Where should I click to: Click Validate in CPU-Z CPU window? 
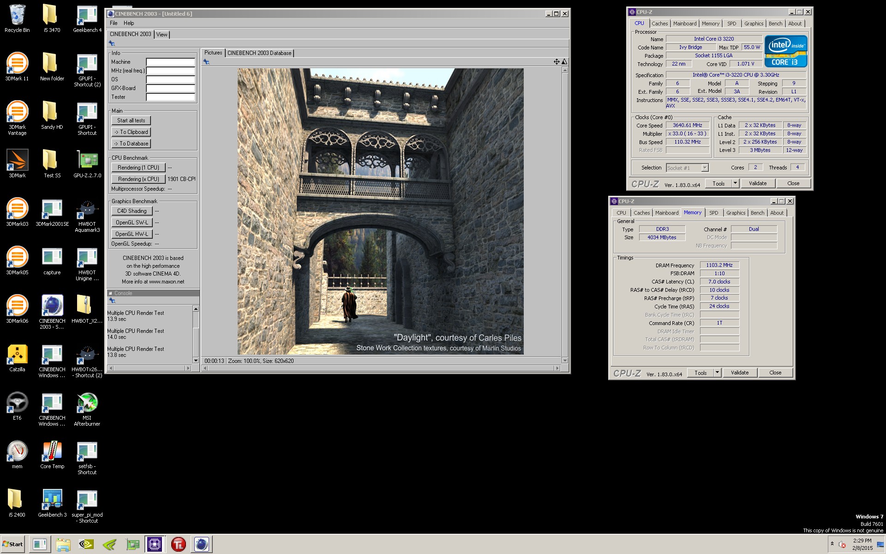[x=758, y=183]
